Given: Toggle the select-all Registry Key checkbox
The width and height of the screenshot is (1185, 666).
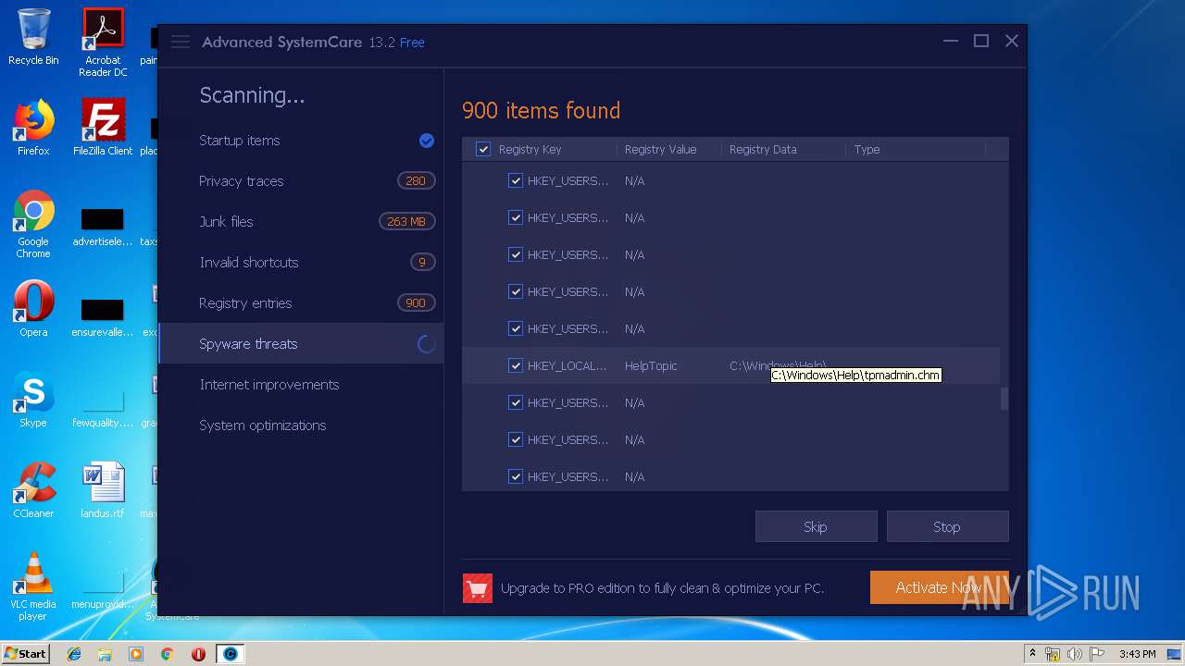Looking at the screenshot, I should (483, 149).
